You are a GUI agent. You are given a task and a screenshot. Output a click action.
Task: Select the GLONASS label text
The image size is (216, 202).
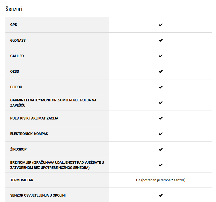(x=18, y=40)
